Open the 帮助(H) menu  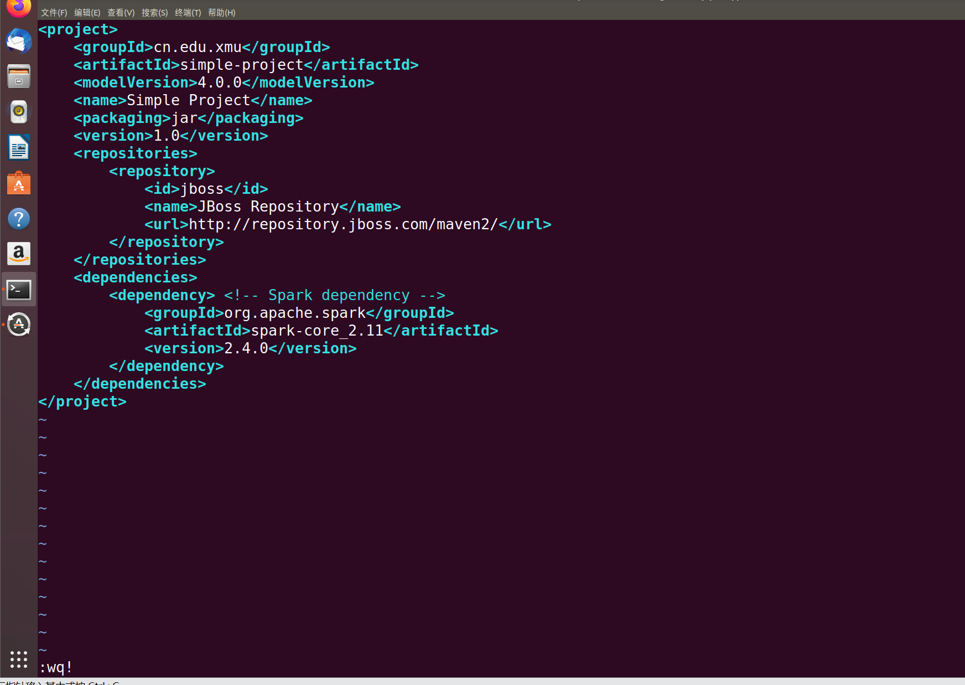(x=222, y=12)
